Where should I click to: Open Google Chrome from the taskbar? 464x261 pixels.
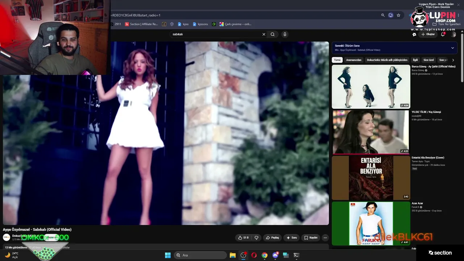coord(265,255)
